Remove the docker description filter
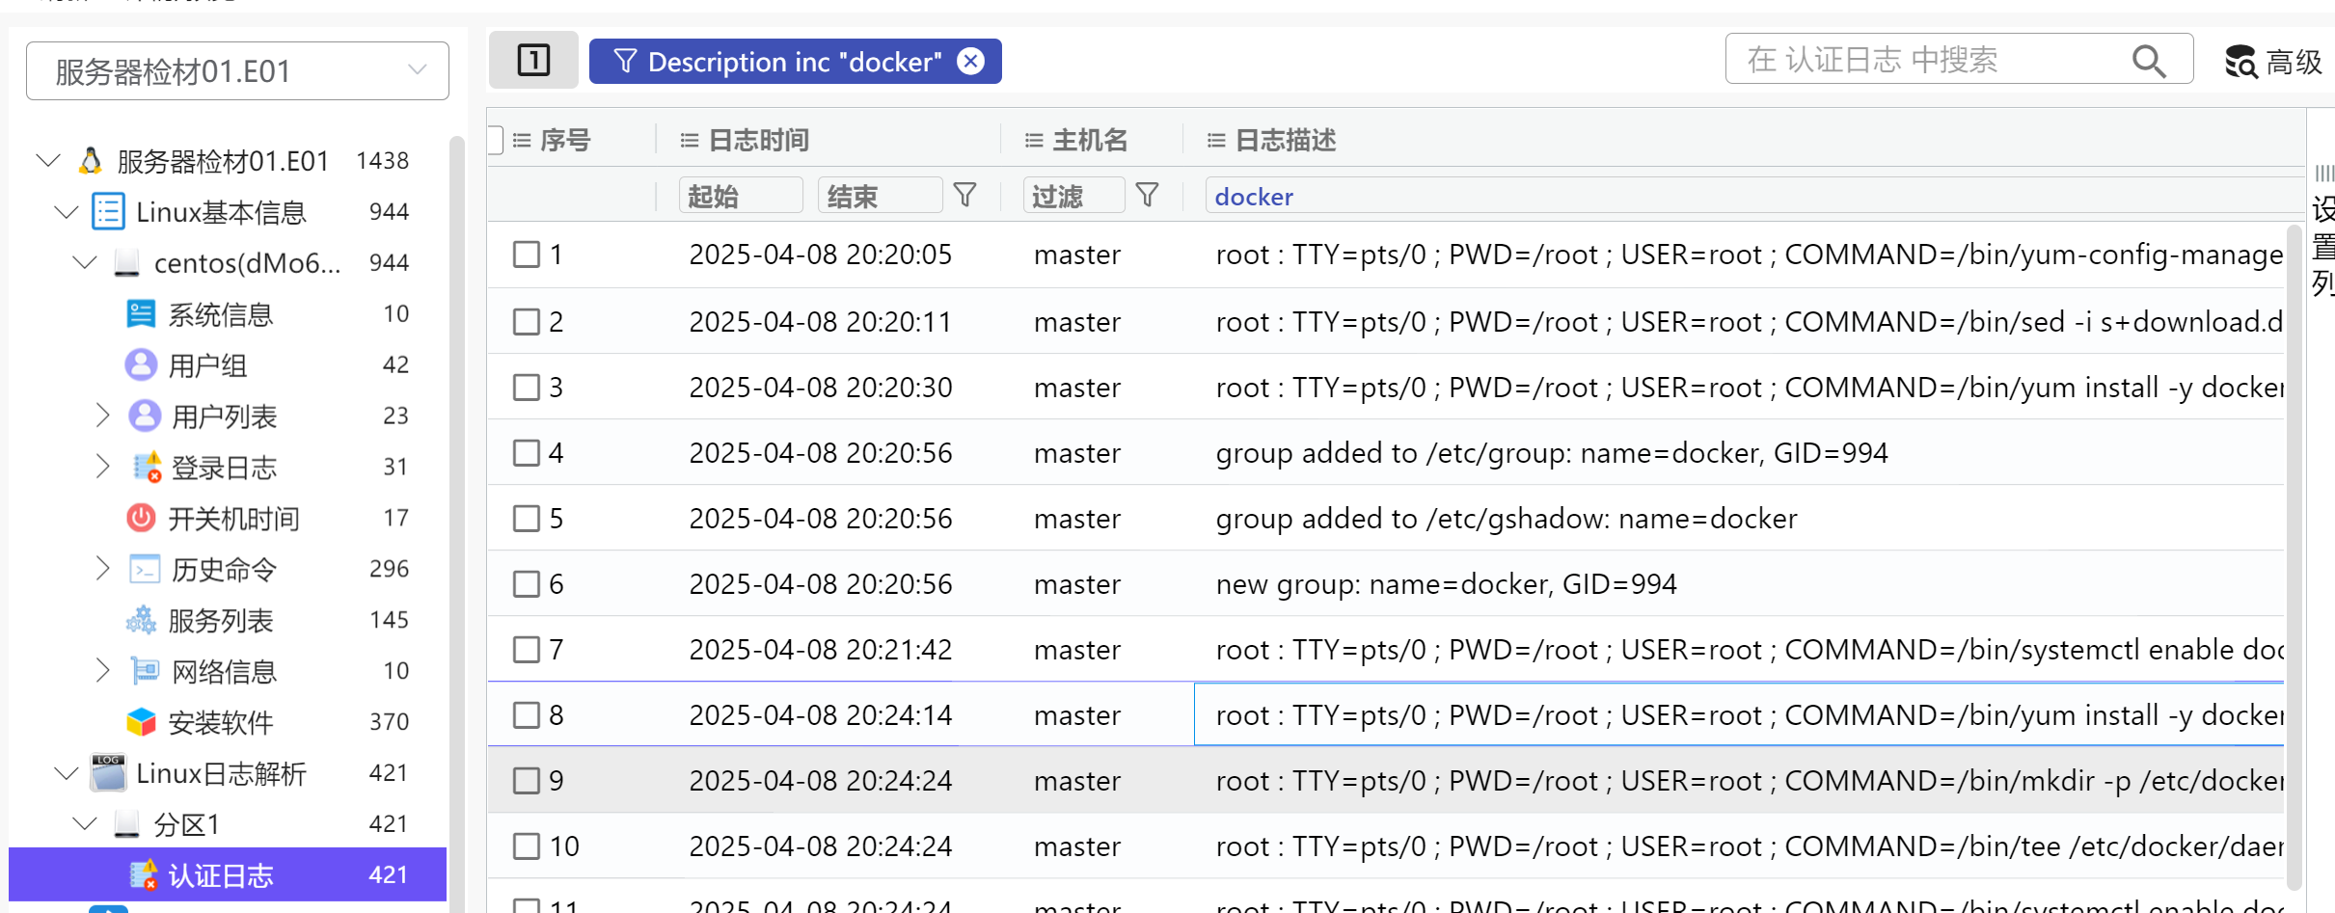Viewport: 2335px width, 913px height. click(971, 62)
